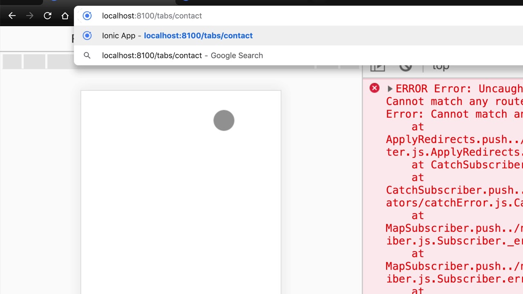Click the 'iber.js.Subscriber._er' stack line

tap(454, 241)
